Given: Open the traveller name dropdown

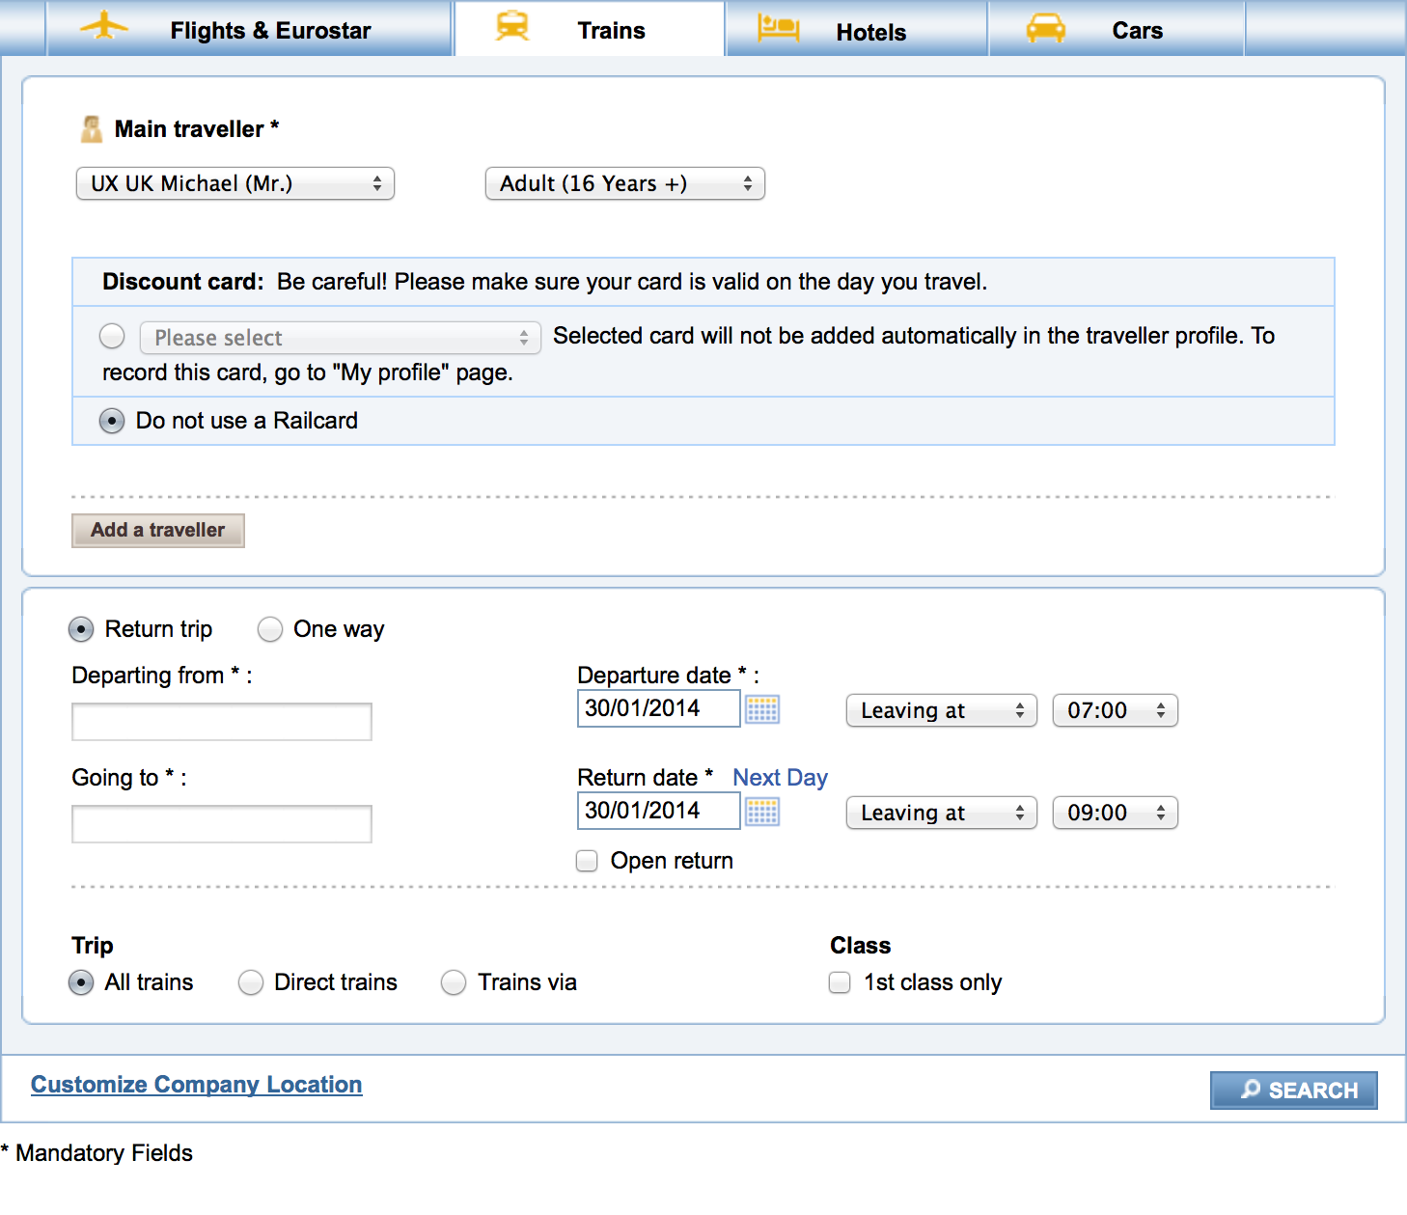Looking at the screenshot, I should (235, 183).
